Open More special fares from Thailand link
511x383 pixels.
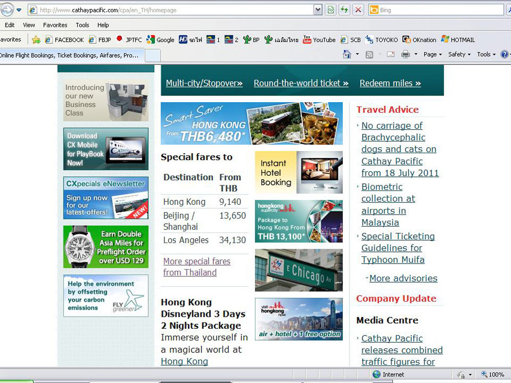coord(197,267)
